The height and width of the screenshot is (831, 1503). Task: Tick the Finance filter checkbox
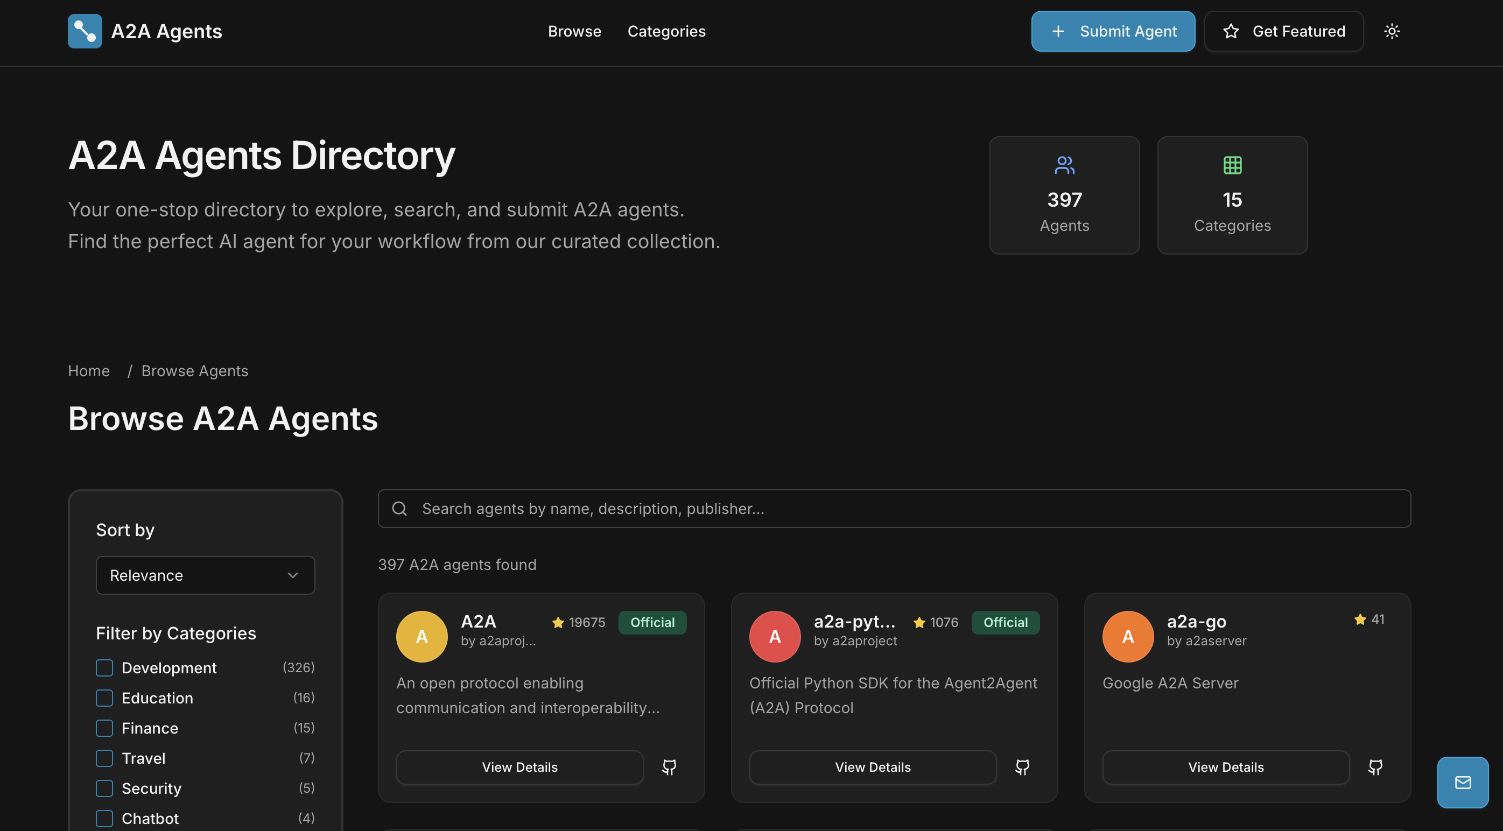click(x=104, y=728)
